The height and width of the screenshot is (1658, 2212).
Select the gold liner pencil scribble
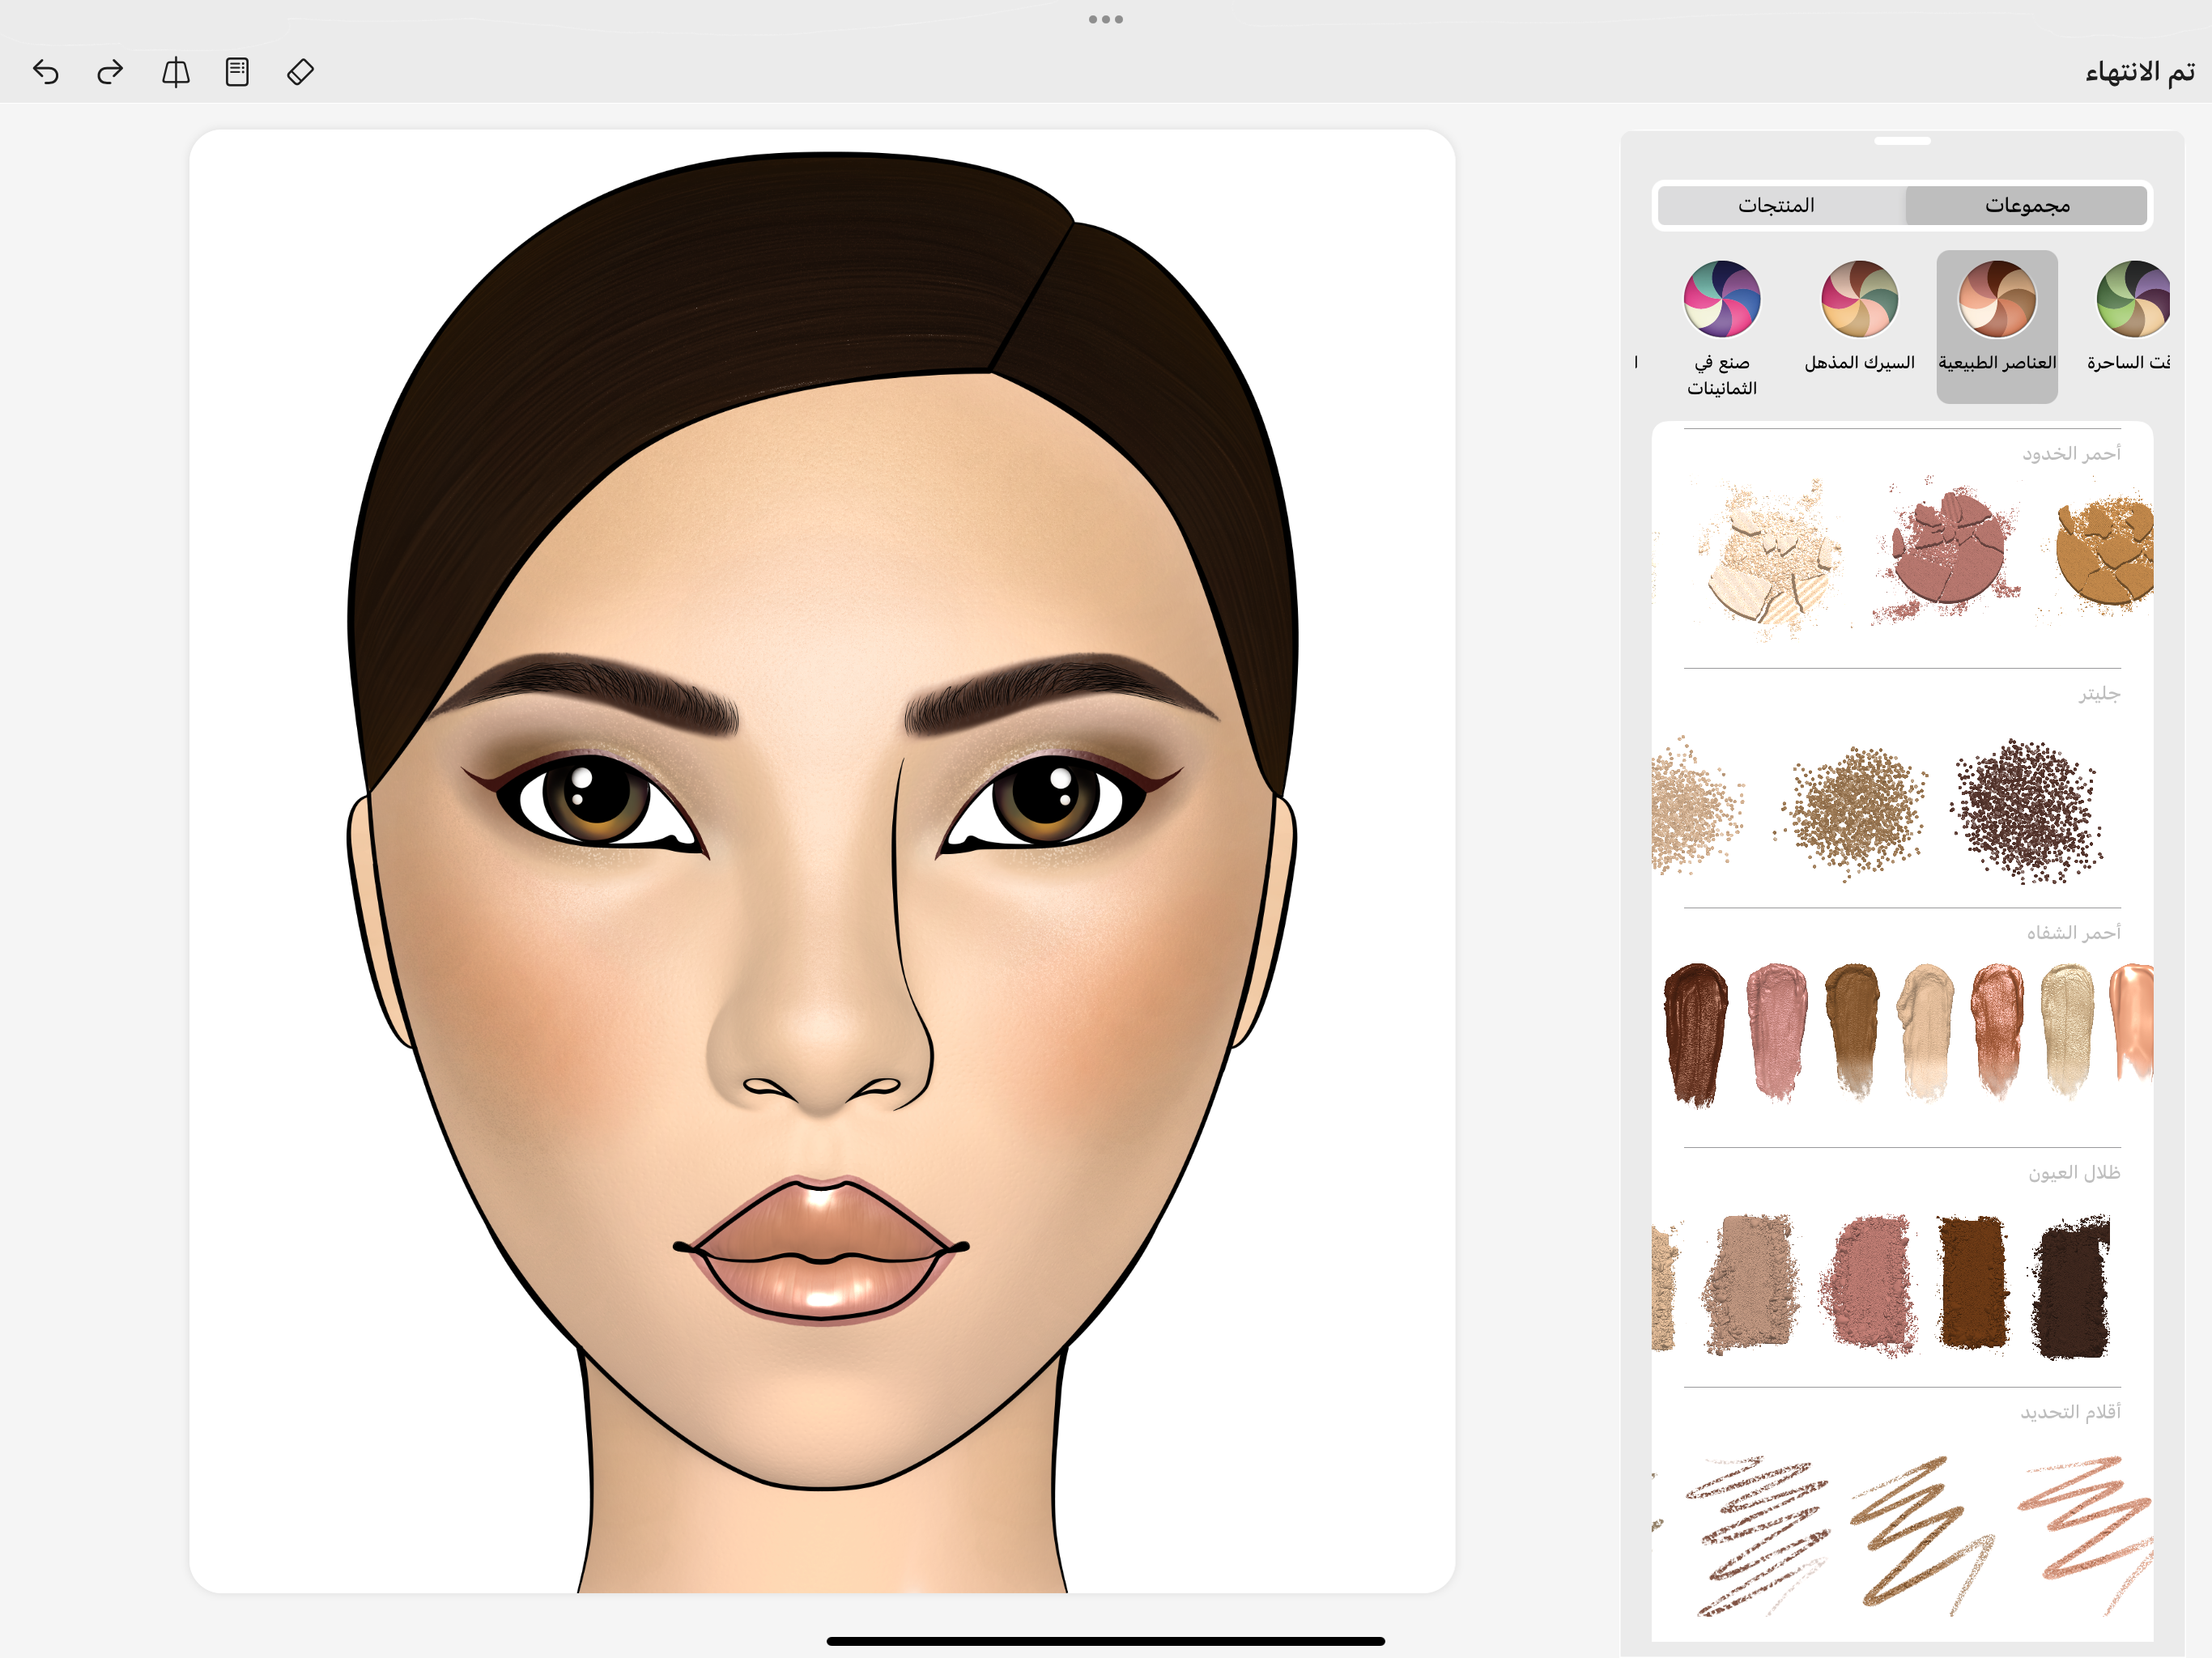[1915, 1530]
